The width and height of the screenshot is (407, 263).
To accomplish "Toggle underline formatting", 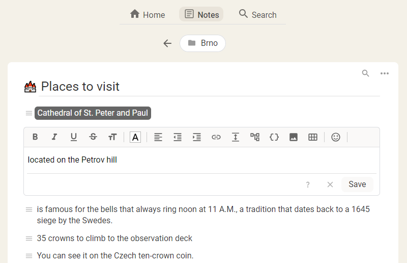I will coord(74,137).
